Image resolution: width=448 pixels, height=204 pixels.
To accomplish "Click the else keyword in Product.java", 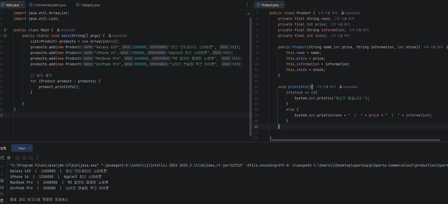I will pos(290,109).
